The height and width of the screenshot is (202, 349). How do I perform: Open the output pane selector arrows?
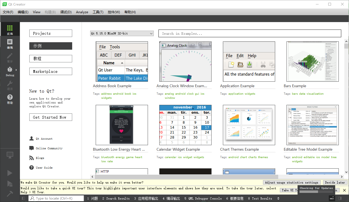point(278,198)
